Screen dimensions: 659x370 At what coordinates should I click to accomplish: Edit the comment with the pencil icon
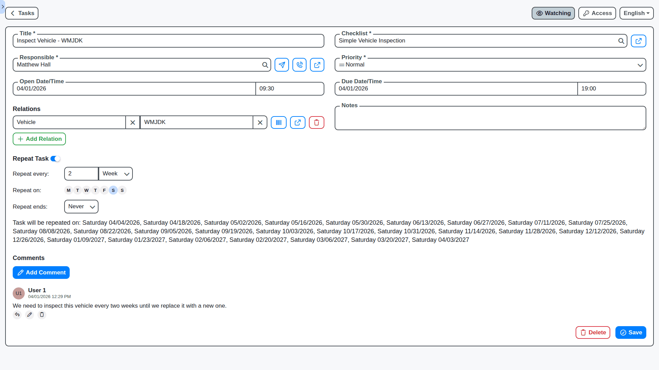click(30, 314)
